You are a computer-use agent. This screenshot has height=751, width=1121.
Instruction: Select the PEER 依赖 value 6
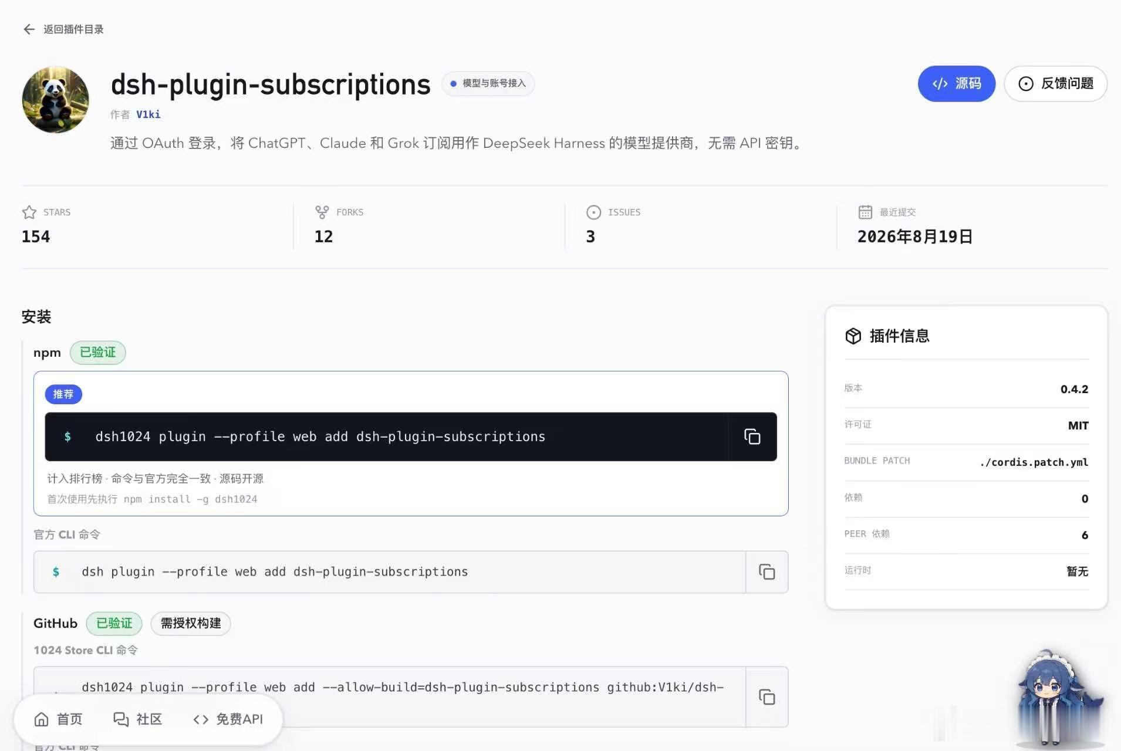pos(1085,535)
